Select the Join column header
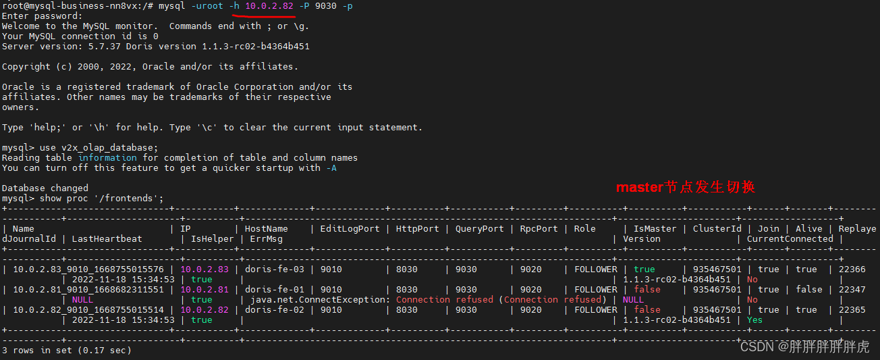 pos(769,229)
